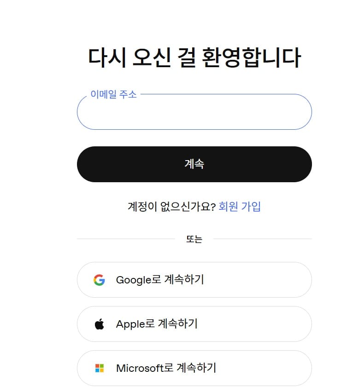This screenshot has height=387, width=353.
Task: Click the divider line right of 또는
Action: click(x=263, y=239)
